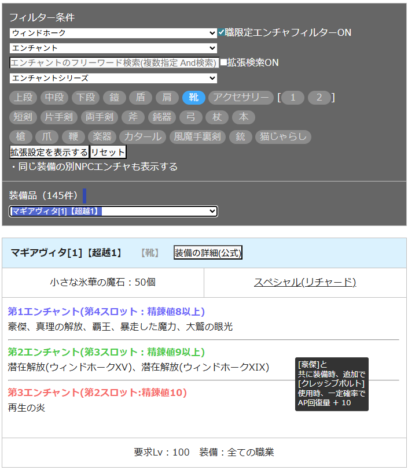Image resolution: width=408 pixels, height=470 pixels.
Task: Filter by 両手剣 weapon type
Action: (x=99, y=117)
